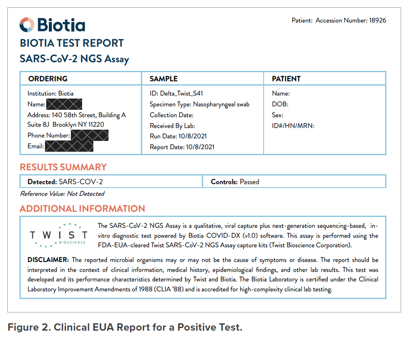Click the Controls: Passed cell
Image resolution: width=408 pixels, height=338 pixels.
tap(235, 182)
